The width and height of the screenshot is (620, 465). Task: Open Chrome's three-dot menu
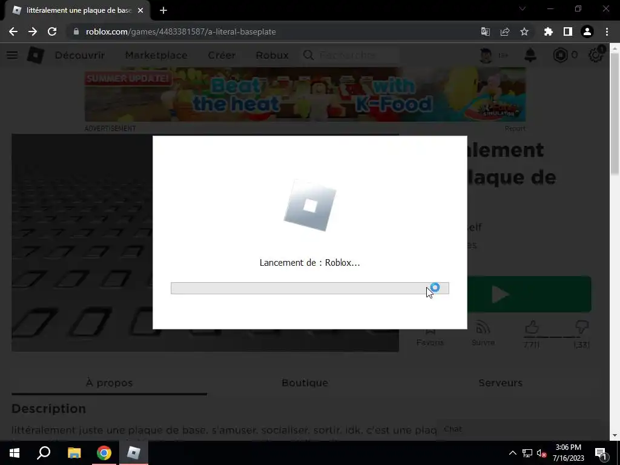click(x=607, y=31)
